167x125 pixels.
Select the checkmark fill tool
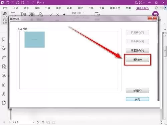pos(51,15)
